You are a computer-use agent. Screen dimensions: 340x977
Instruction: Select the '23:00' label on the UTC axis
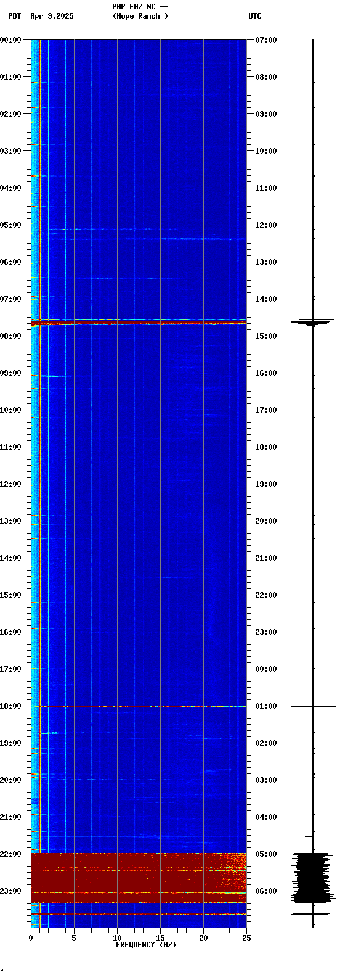click(266, 632)
